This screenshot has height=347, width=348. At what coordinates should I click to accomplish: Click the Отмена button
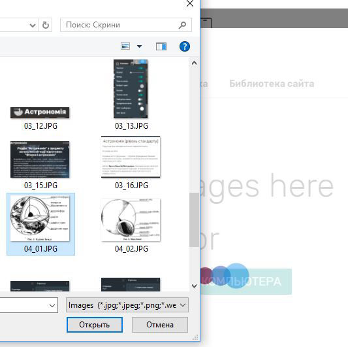click(x=160, y=325)
